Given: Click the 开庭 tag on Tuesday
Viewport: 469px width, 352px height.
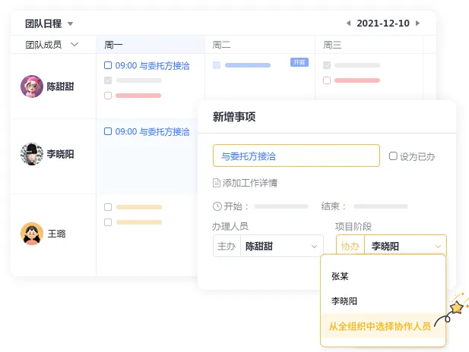Looking at the screenshot, I should (299, 62).
